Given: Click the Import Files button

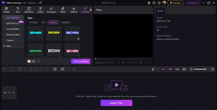Looking at the screenshot, I should tap(116, 103).
